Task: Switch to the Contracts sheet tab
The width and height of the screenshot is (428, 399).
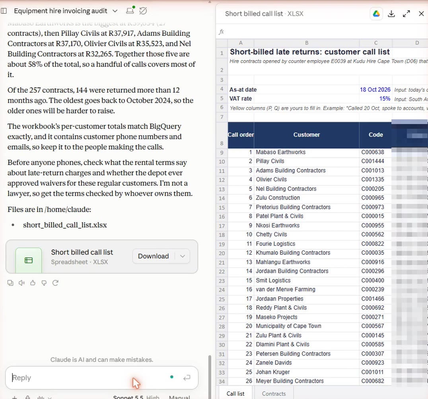Action: [274, 393]
